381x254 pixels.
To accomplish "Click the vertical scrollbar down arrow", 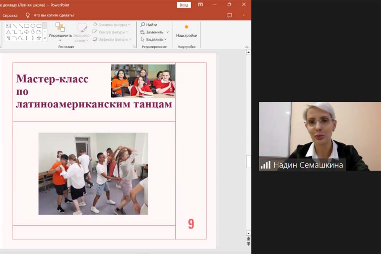I will (x=248, y=233).
